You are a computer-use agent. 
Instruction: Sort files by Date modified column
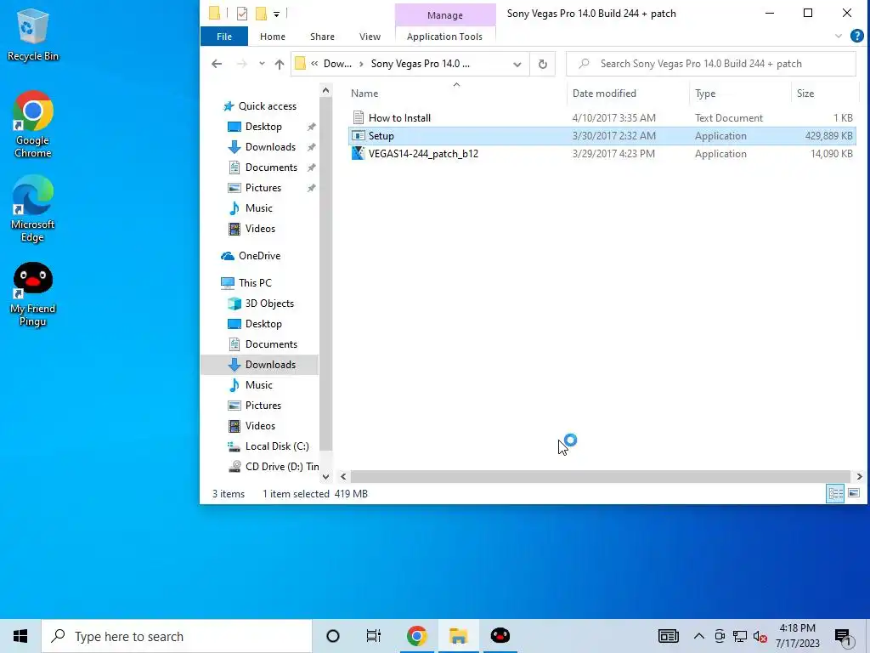(604, 94)
